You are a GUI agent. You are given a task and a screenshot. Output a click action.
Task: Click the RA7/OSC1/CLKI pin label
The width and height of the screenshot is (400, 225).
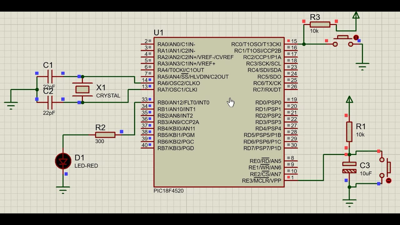pos(177,90)
